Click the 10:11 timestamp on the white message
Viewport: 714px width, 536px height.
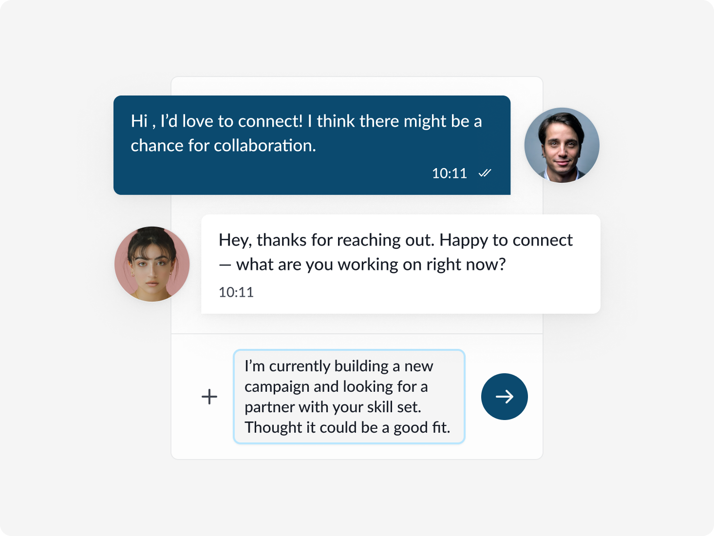(x=236, y=292)
